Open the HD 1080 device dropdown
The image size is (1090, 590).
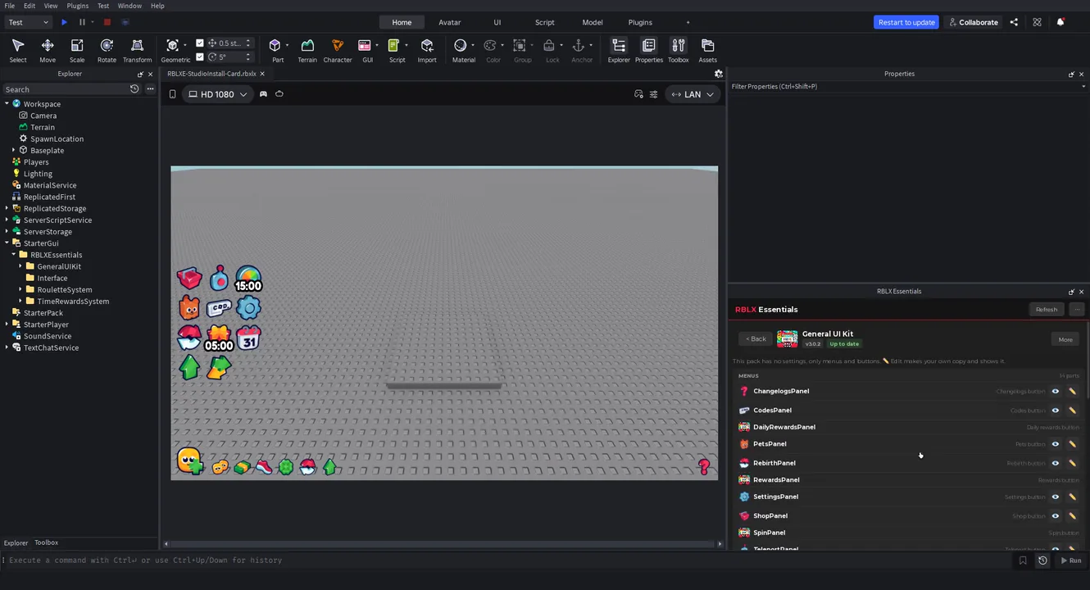coord(217,94)
